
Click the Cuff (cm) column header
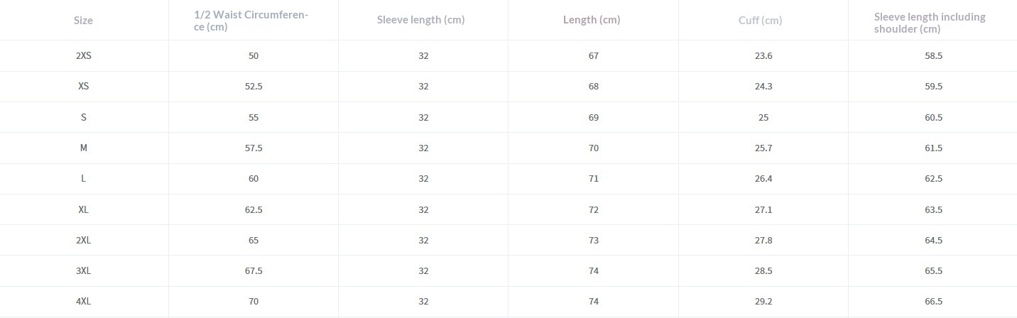[x=760, y=21]
